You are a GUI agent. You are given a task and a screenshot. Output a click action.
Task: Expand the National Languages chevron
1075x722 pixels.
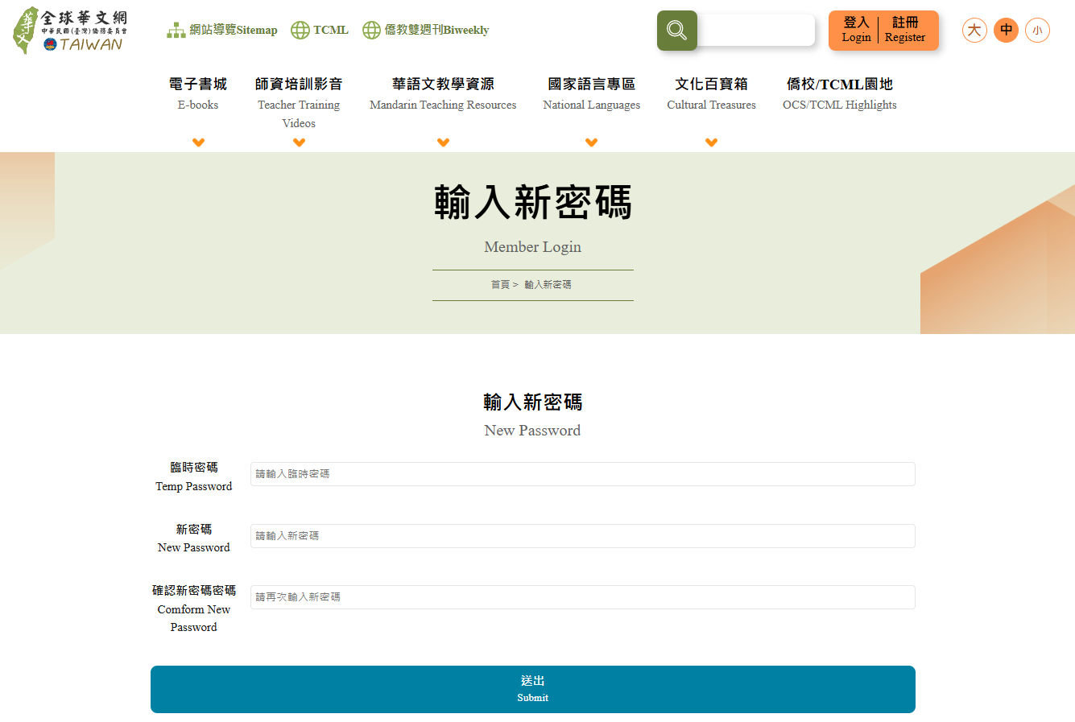point(591,142)
